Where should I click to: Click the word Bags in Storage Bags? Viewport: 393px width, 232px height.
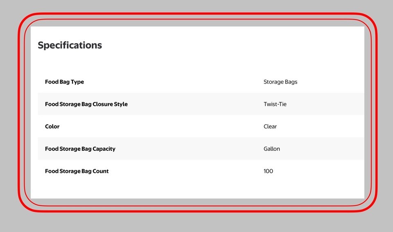291,82
